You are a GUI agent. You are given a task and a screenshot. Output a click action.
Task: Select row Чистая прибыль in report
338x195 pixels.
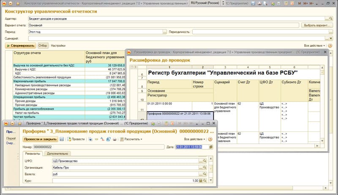(69, 117)
